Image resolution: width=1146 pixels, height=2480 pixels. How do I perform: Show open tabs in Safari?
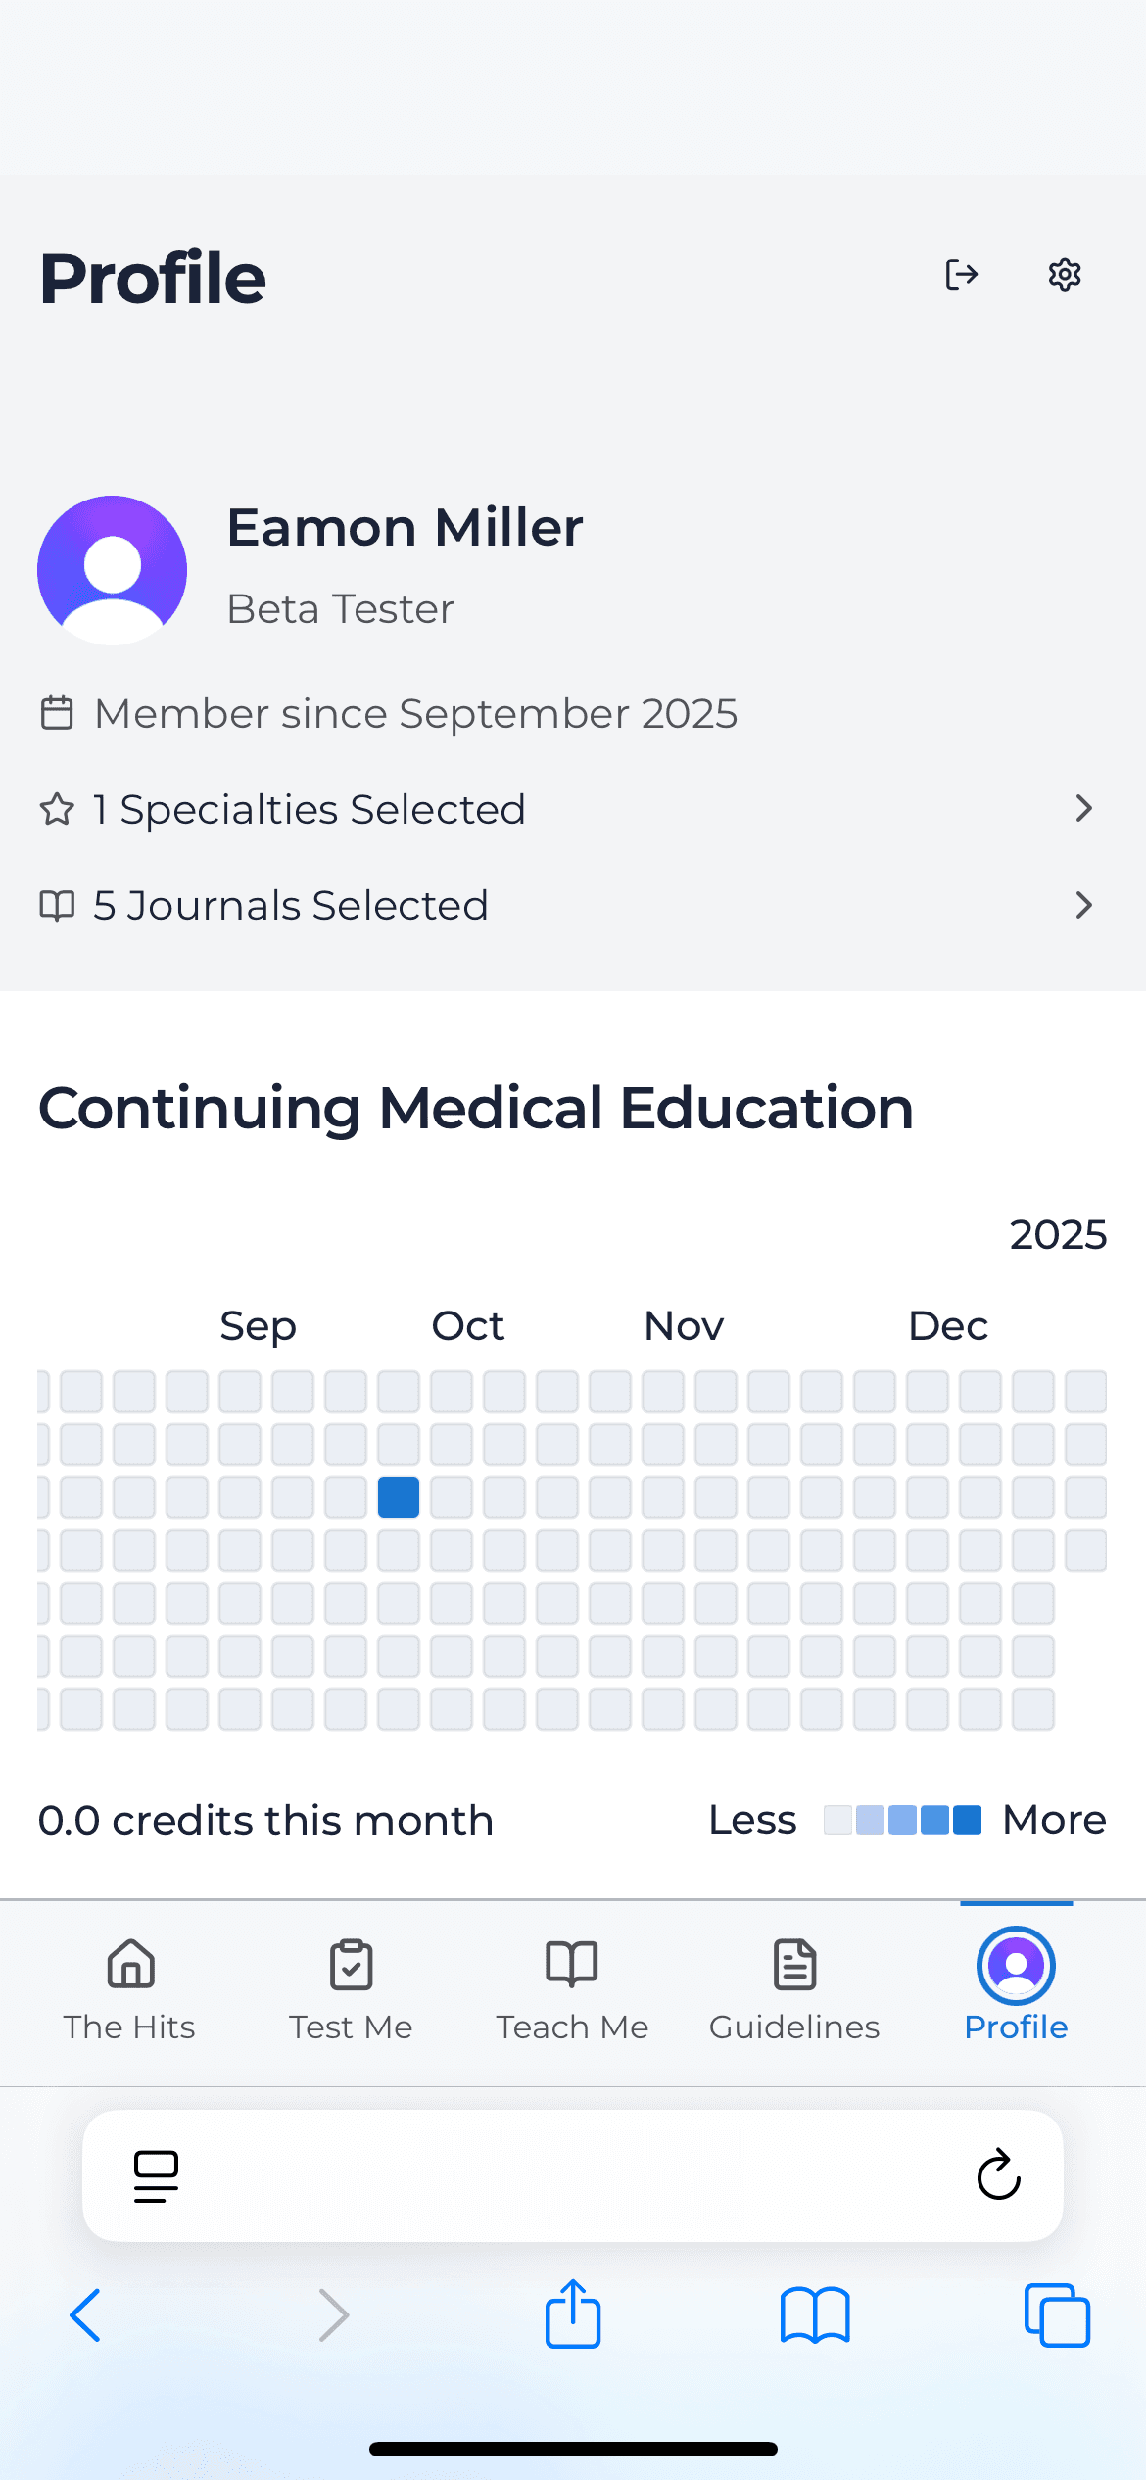click(x=1057, y=2315)
